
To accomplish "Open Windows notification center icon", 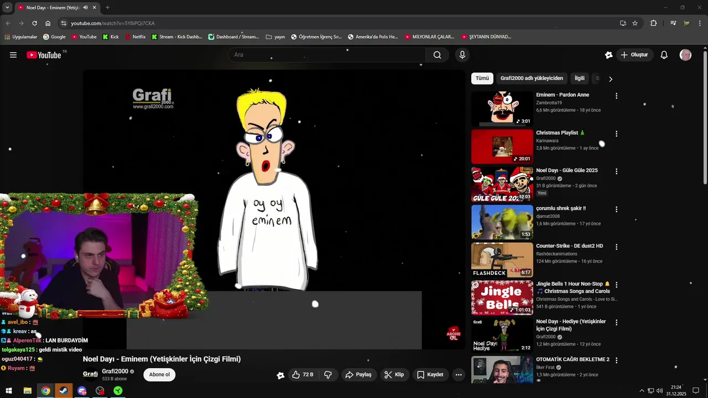I will (696, 391).
